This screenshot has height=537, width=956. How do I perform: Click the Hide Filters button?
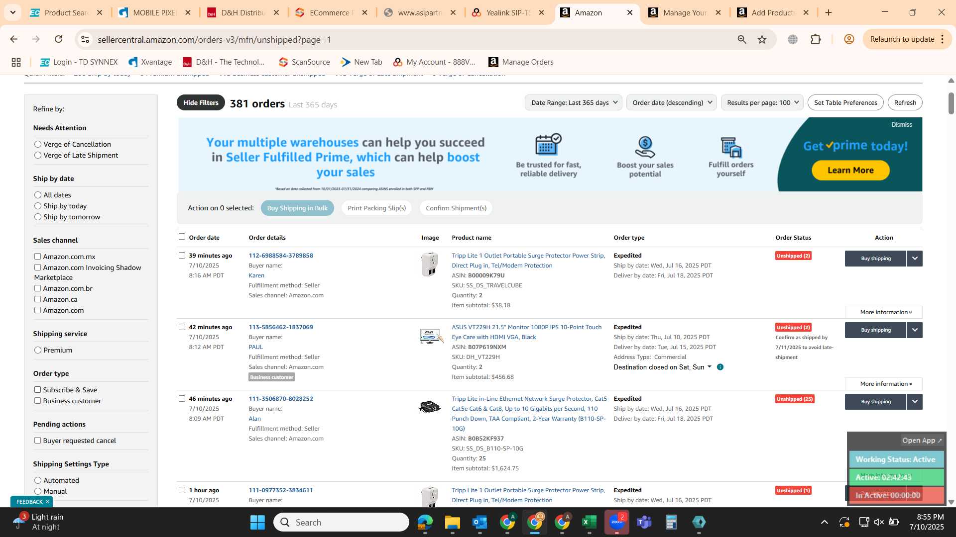(x=201, y=103)
